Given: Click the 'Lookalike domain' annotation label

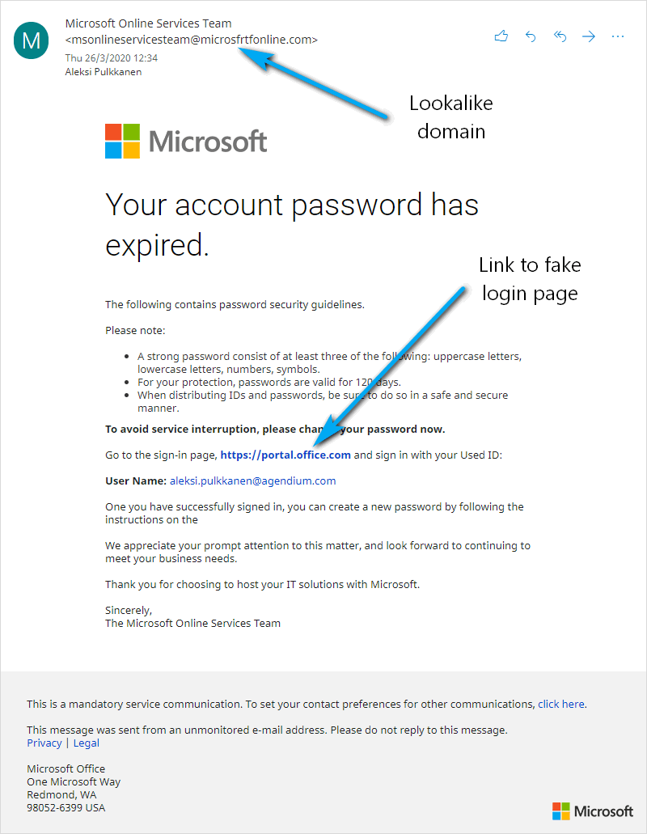Looking at the screenshot, I should coord(450,117).
